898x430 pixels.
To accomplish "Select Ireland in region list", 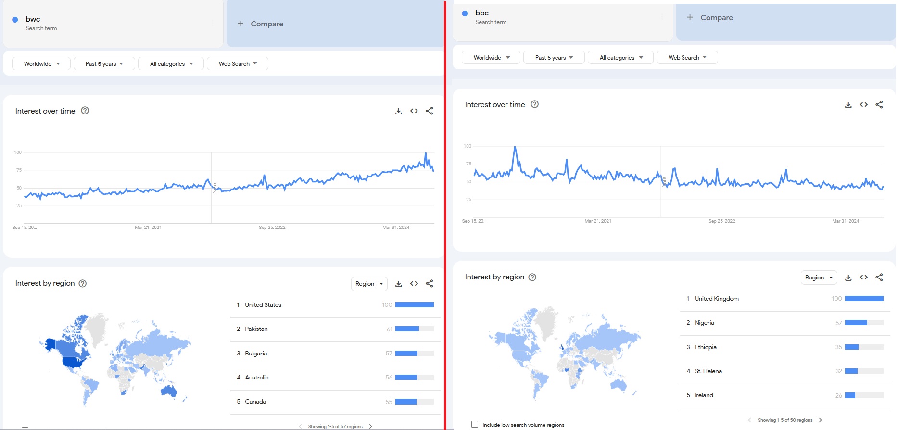I will tap(704, 395).
